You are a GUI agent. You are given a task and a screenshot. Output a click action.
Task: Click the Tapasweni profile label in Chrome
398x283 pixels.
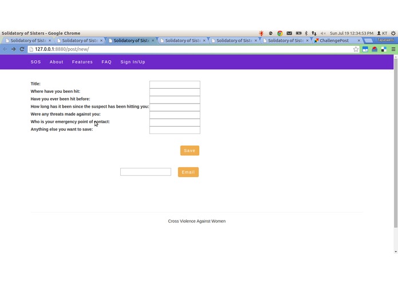(x=385, y=40)
